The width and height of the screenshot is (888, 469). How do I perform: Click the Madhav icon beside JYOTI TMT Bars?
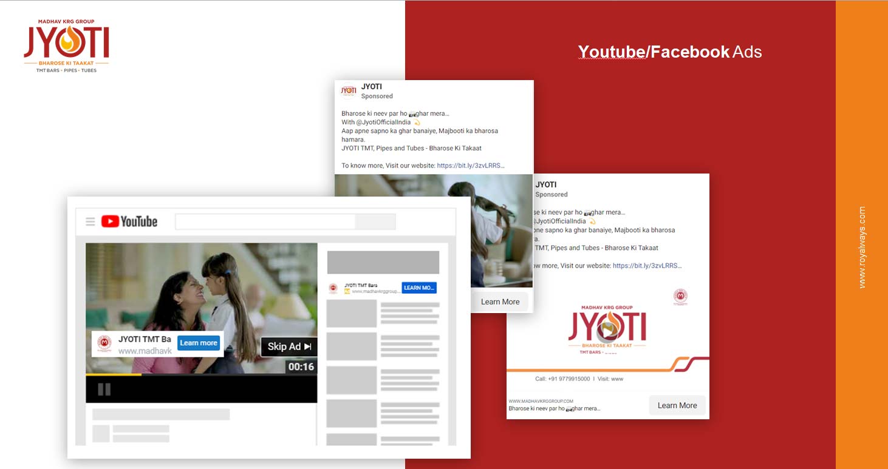click(333, 288)
